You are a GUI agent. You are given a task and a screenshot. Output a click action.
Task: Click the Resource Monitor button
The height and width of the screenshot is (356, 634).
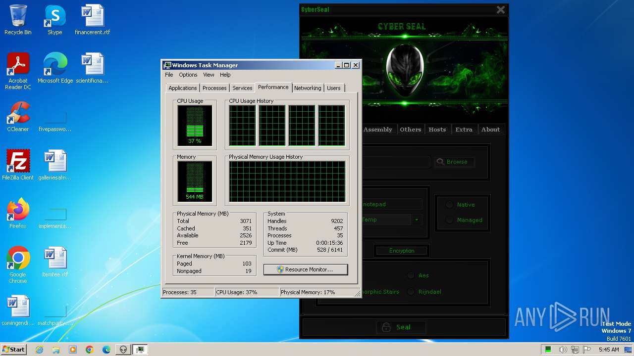[x=306, y=269]
